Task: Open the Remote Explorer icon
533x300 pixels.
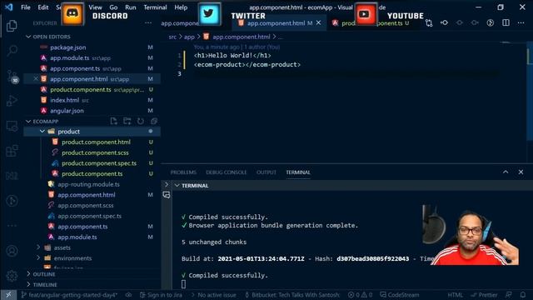Action: (12, 126)
